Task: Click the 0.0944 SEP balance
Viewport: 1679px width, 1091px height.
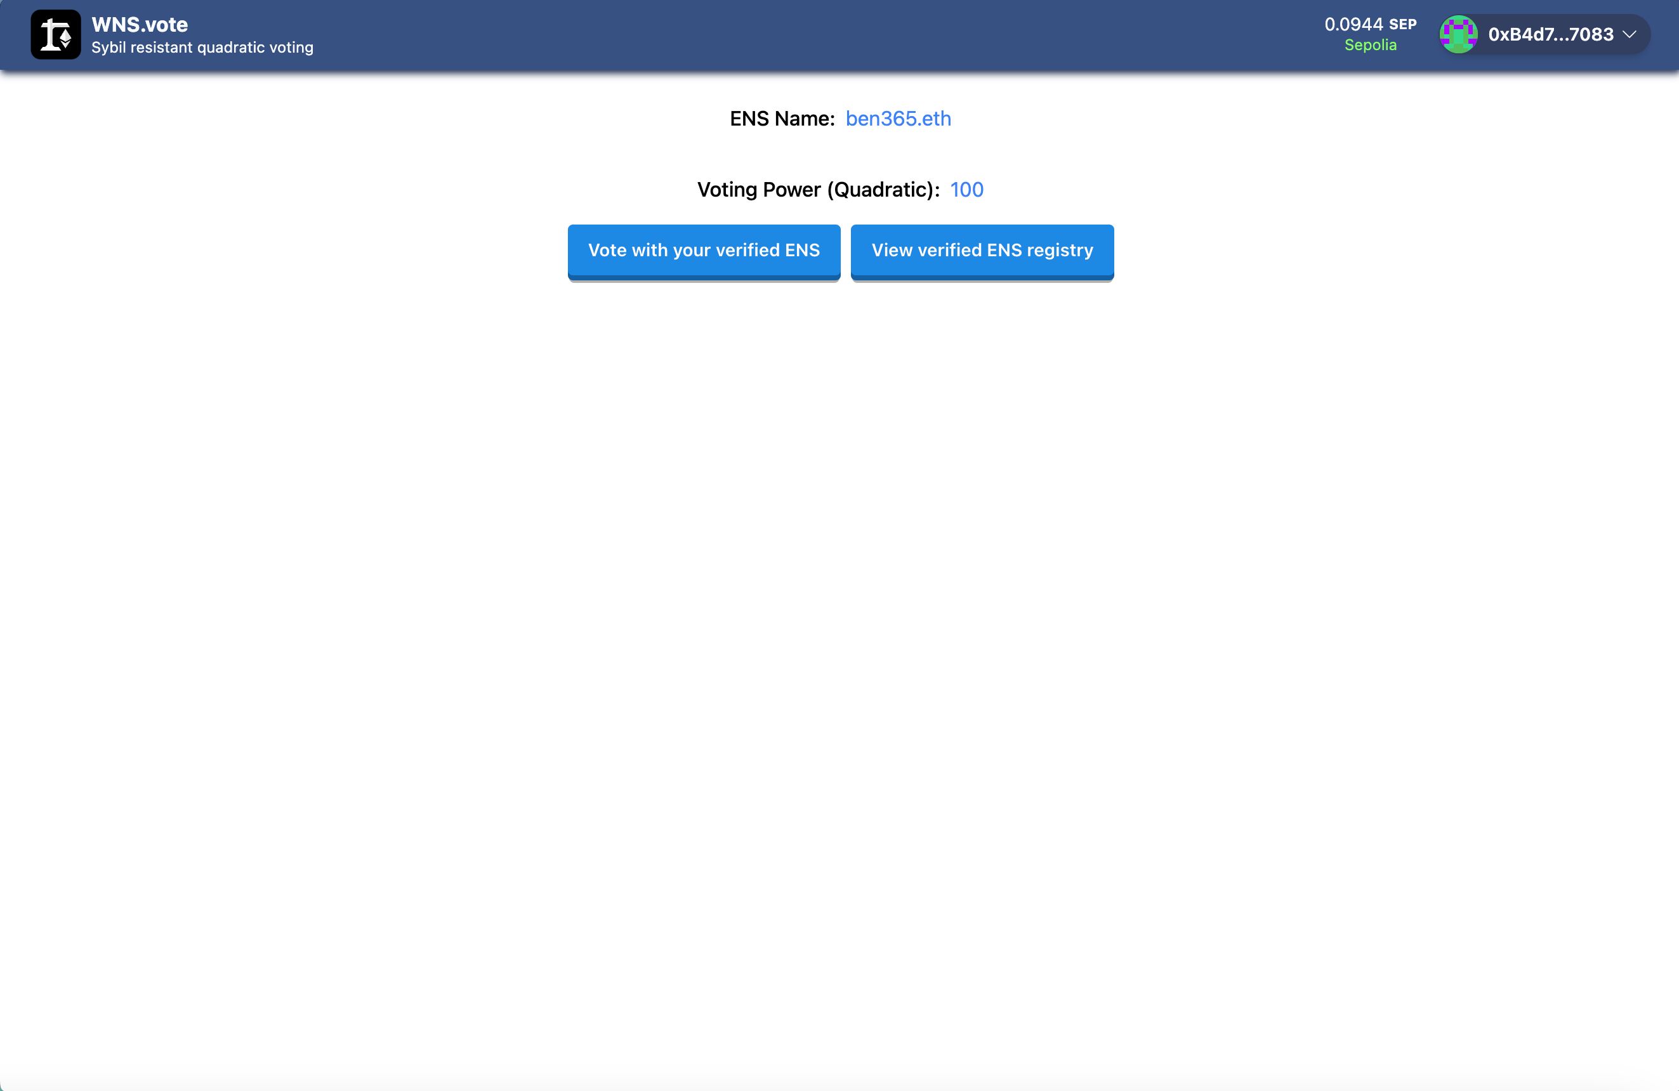Action: (x=1370, y=24)
